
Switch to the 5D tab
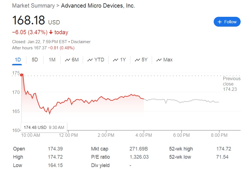[35, 60]
